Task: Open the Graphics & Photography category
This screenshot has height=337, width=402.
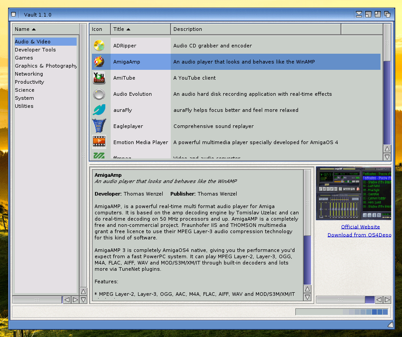Action: (46, 66)
